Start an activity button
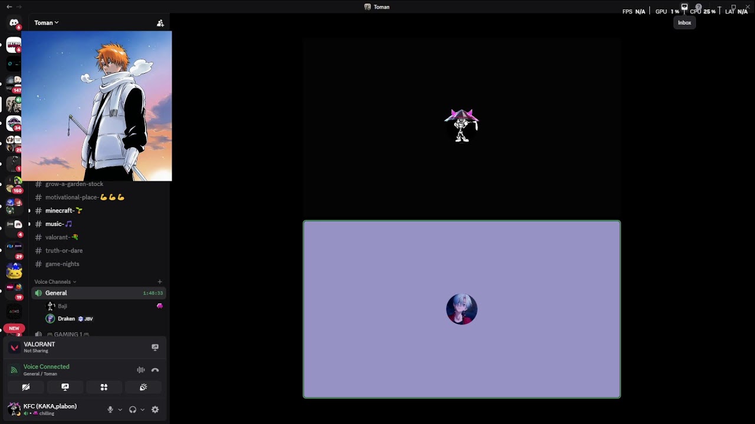The width and height of the screenshot is (755, 424). coord(104,387)
